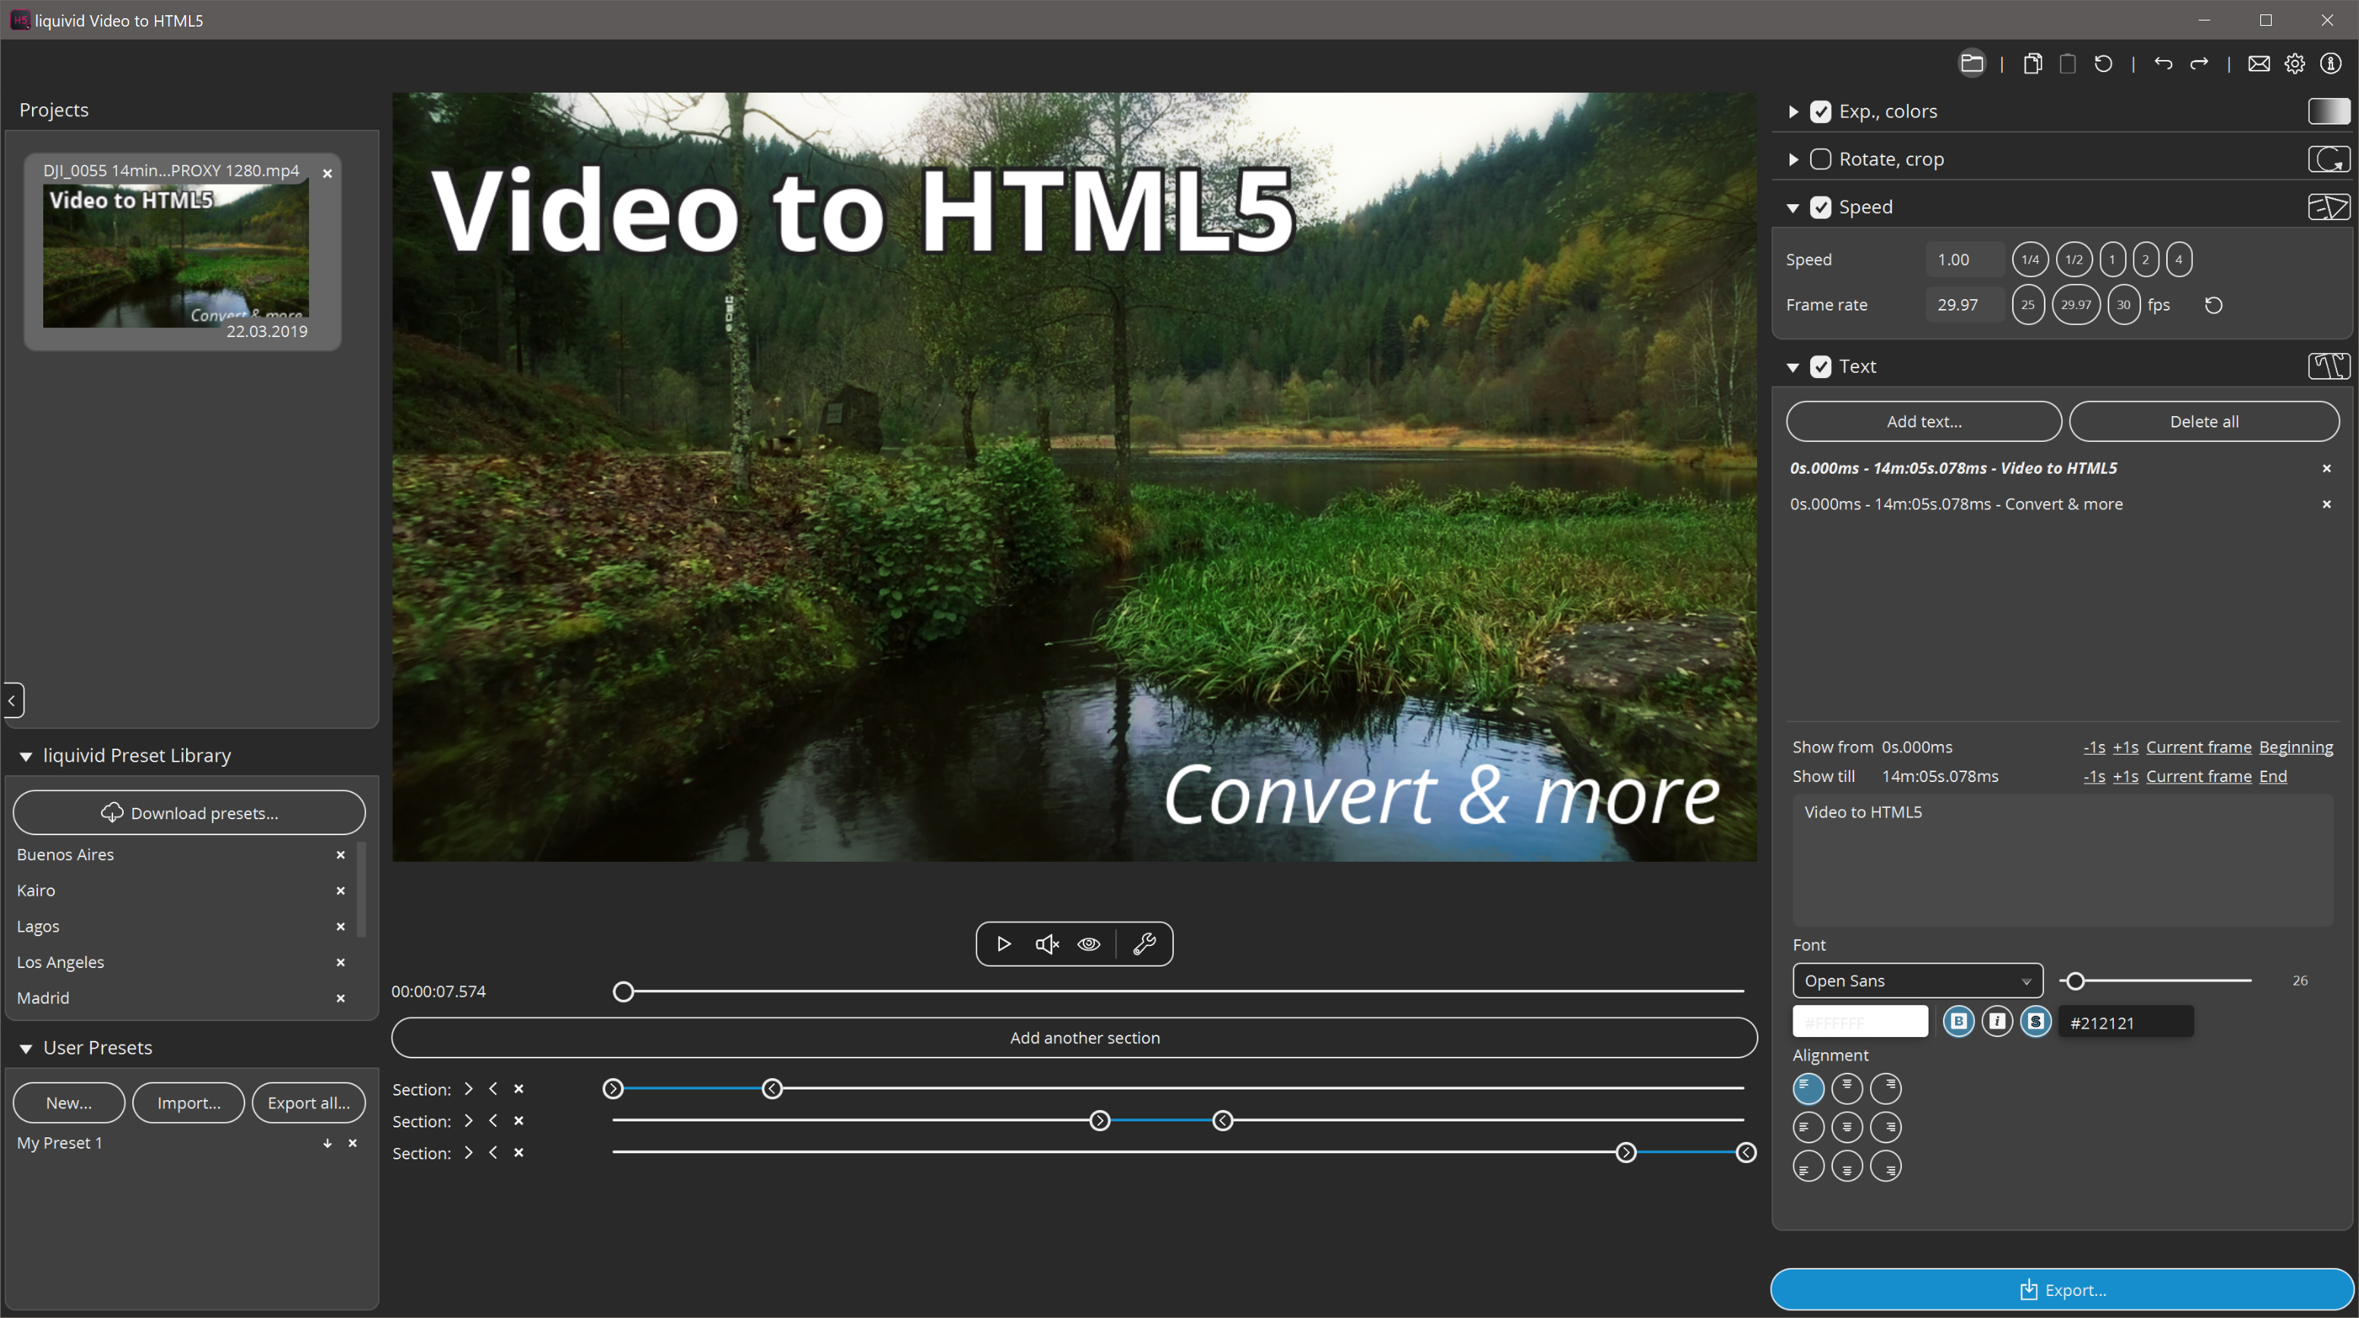Click the open folder icon in top toolbar
Image resolution: width=2359 pixels, height=1318 pixels.
[x=1971, y=63]
